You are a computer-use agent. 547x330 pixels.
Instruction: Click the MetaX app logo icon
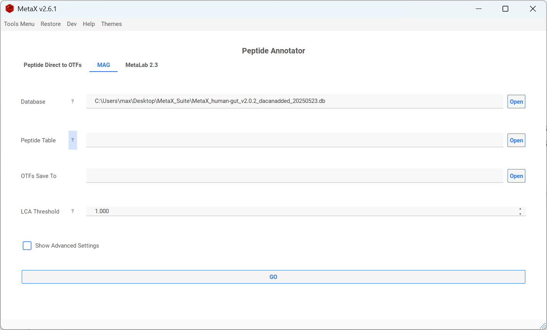10,9
